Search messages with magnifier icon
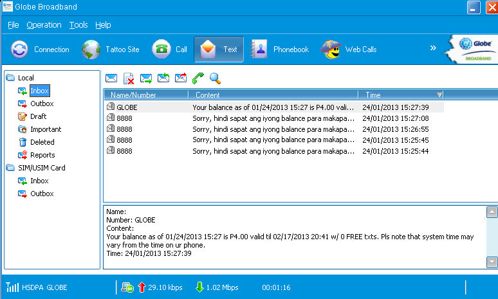 (x=215, y=78)
